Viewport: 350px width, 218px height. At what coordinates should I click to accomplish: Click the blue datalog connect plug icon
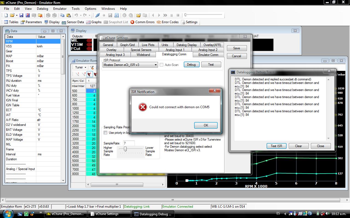tap(98, 15)
